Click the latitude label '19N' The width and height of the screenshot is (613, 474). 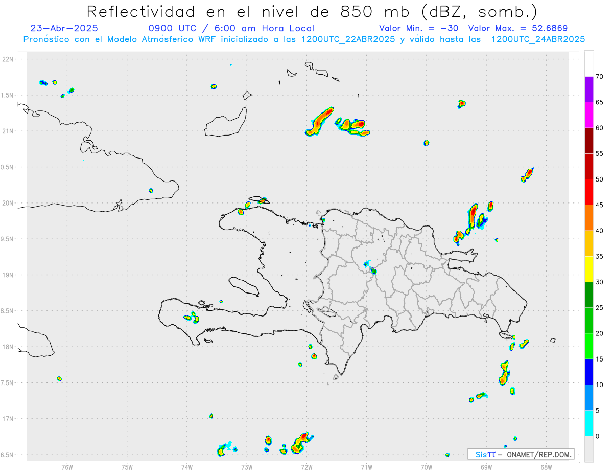point(9,275)
